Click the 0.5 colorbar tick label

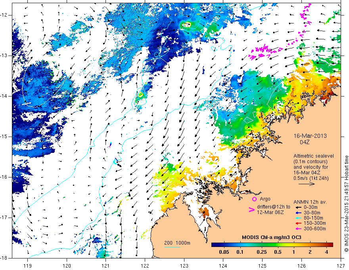coord(278,252)
